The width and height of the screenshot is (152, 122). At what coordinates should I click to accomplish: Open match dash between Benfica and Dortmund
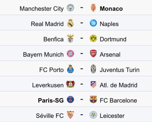click(82, 38)
